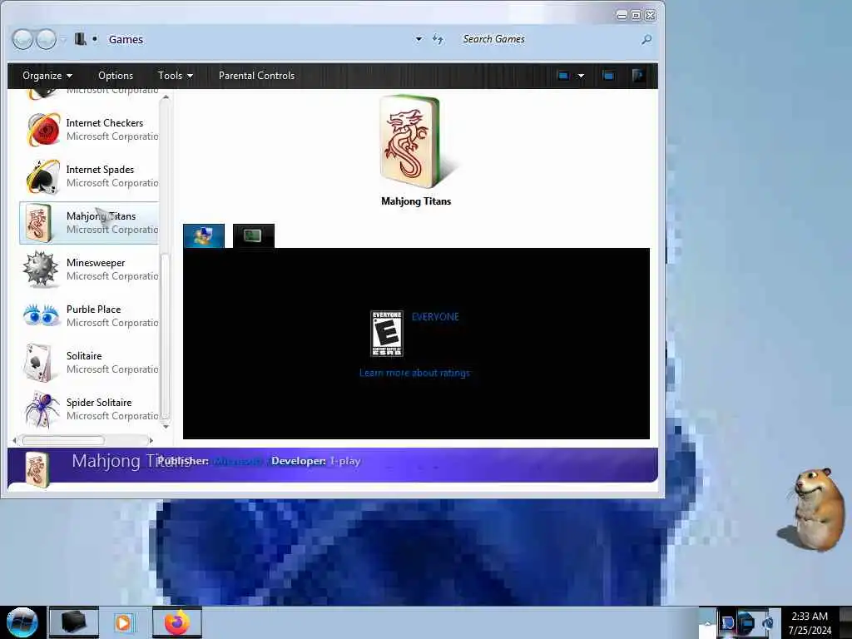
Task: Click the horizontal scrollbar right arrow
Action: [x=151, y=440]
